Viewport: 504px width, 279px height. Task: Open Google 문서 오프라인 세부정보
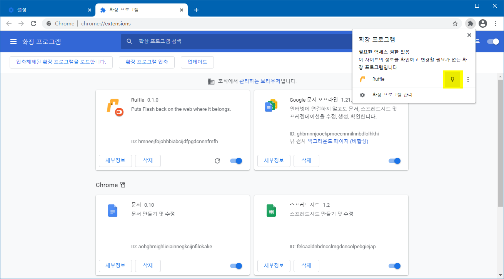pos(274,160)
